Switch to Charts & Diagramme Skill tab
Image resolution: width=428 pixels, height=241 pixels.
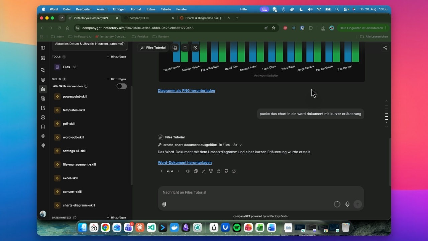(205, 18)
